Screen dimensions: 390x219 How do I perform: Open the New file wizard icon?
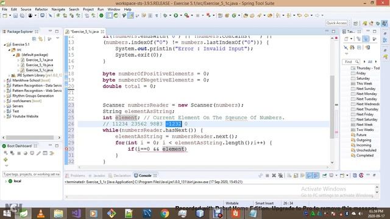click(5, 16)
